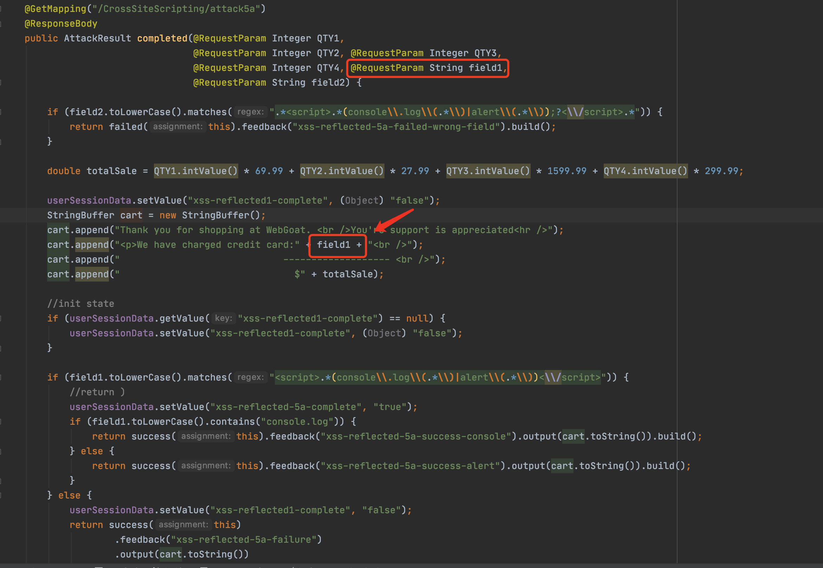Screen dimensions: 823x568
Task: Collapse fold marker beside @GetMapping annotation
Action: 1,9
